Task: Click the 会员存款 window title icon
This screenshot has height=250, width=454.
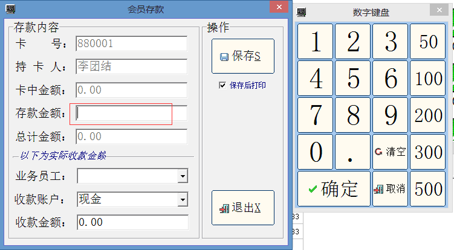Action: click(10, 9)
